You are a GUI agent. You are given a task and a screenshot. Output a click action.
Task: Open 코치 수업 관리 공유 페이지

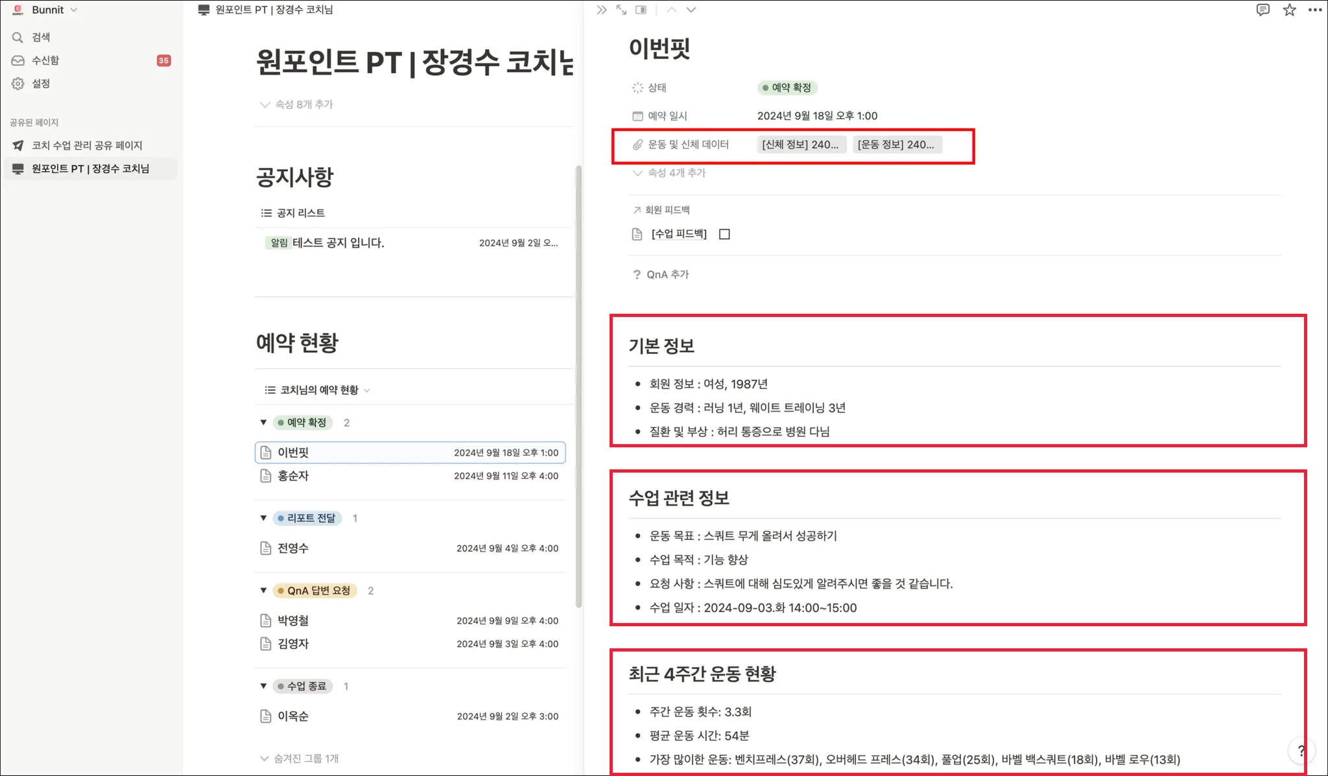(87, 145)
